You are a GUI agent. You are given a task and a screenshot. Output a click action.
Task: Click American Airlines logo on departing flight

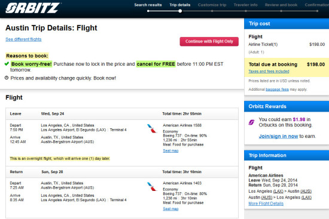(x=152, y=128)
